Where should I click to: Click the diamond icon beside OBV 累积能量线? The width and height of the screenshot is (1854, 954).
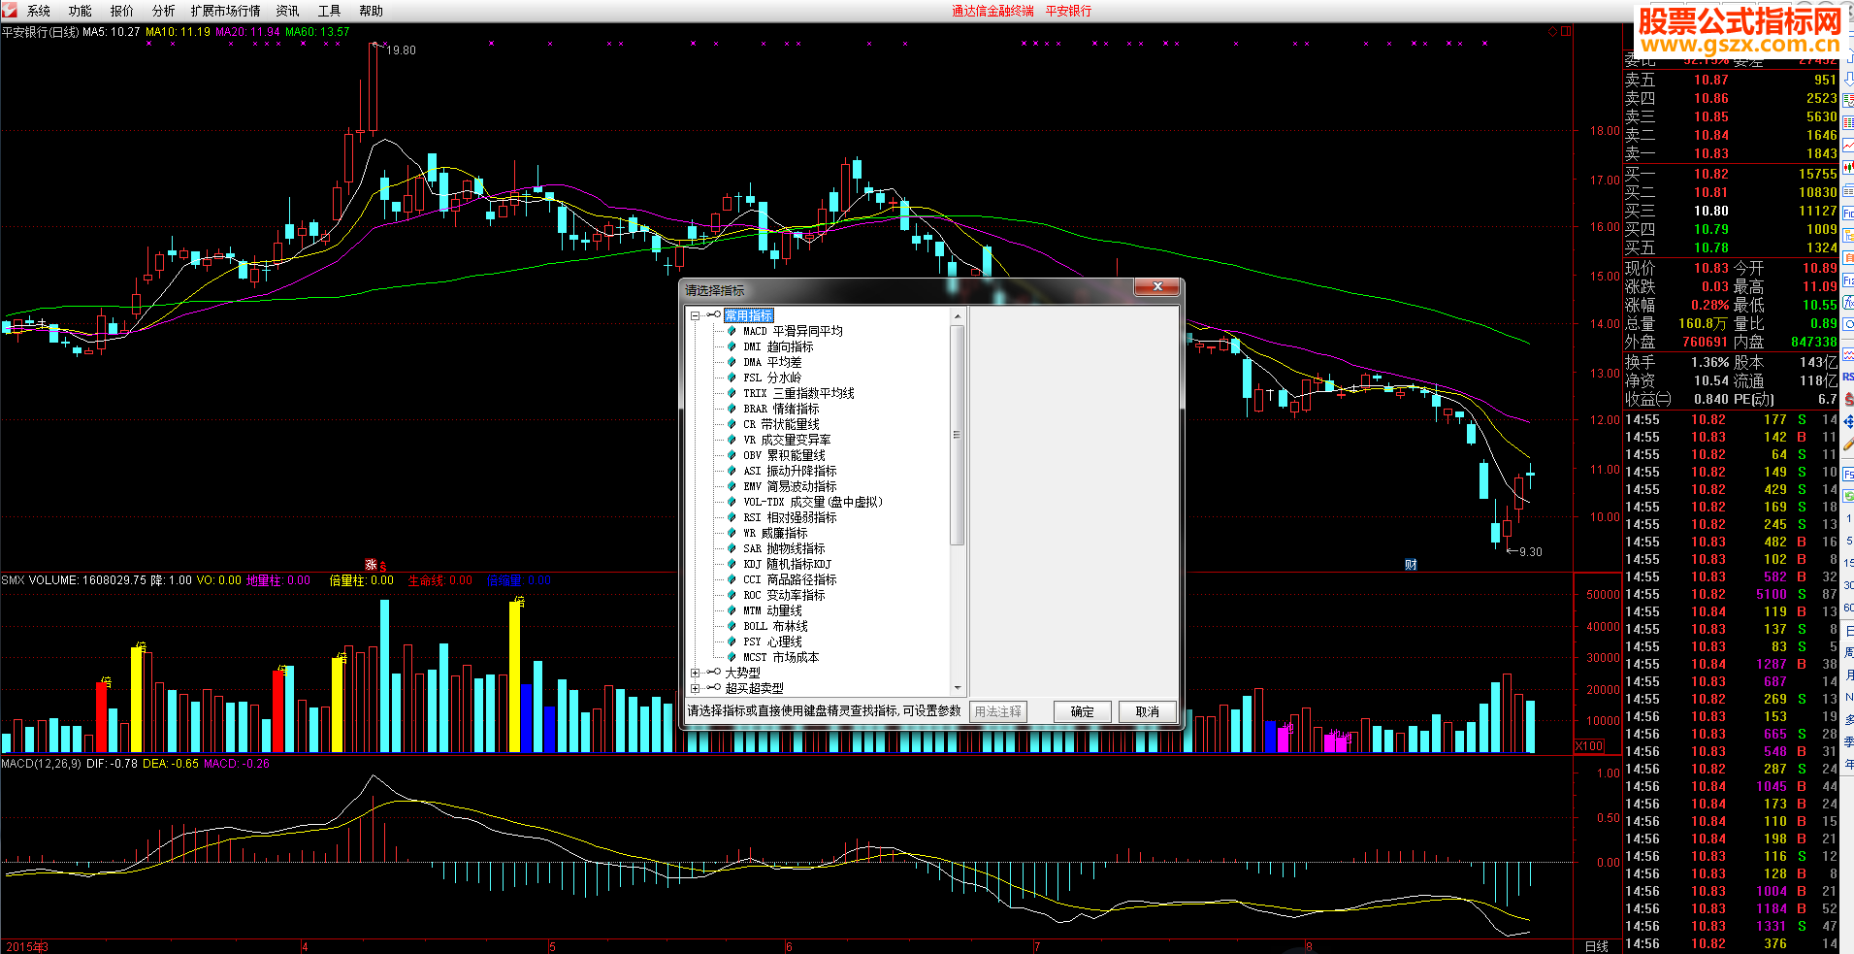tap(732, 455)
